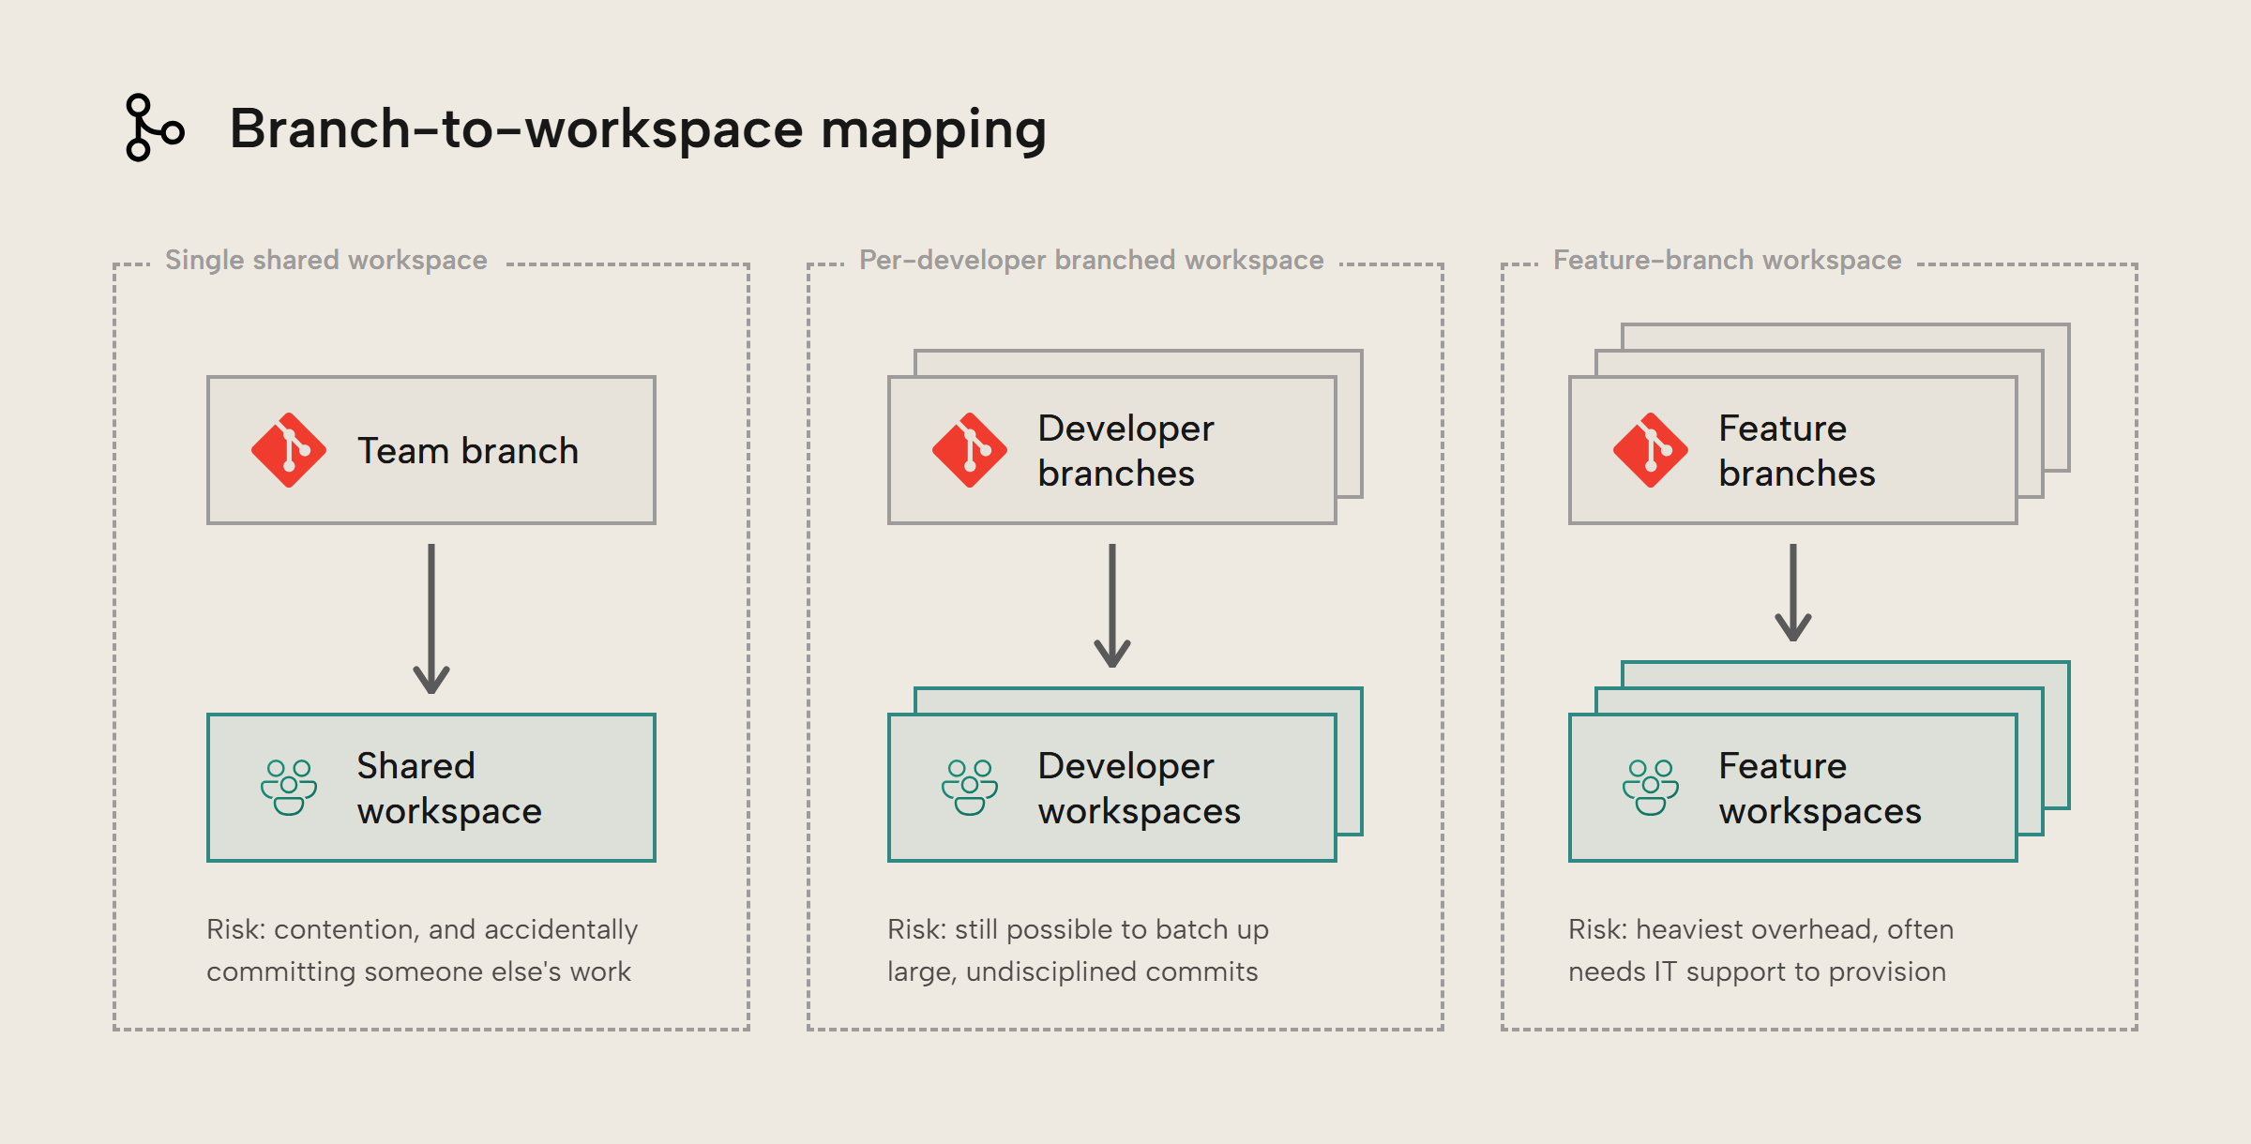This screenshot has height=1144, width=2251.
Task: Select the "Branch-to-workspace mapping" title
Action: click(638, 129)
